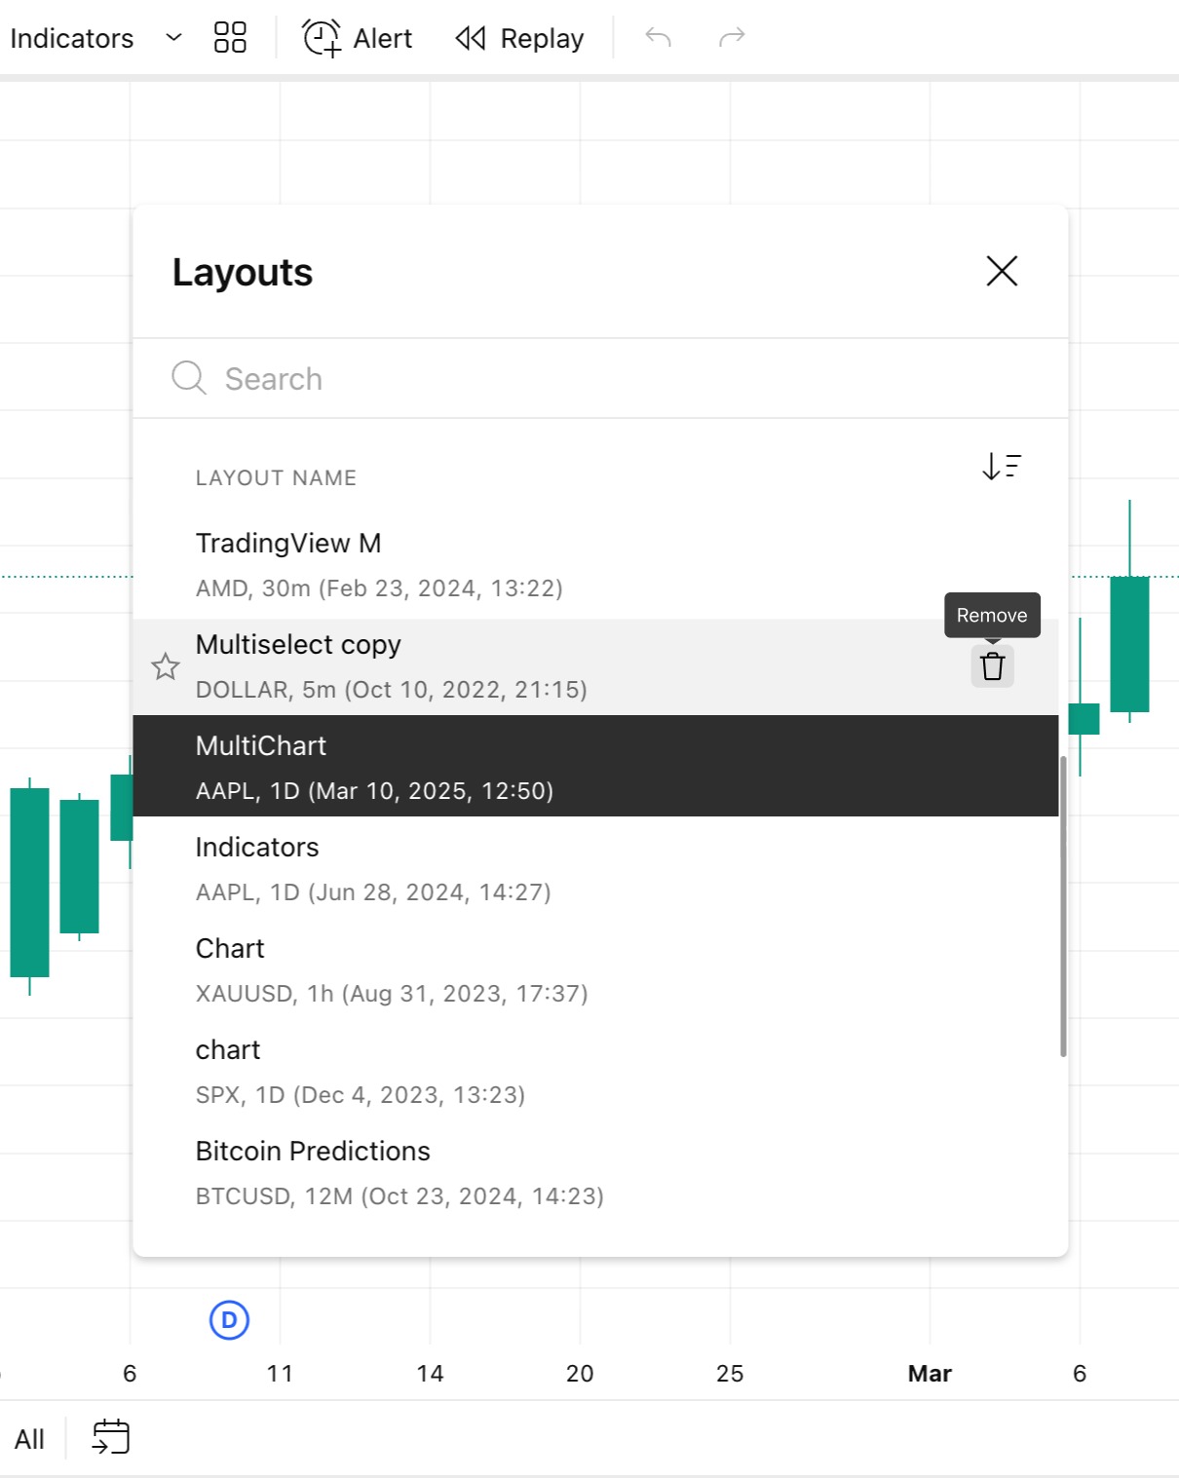Image resolution: width=1179 pixels, height=1478 pixels.
Task: Click the redo arrow
Action: [732, 38]
